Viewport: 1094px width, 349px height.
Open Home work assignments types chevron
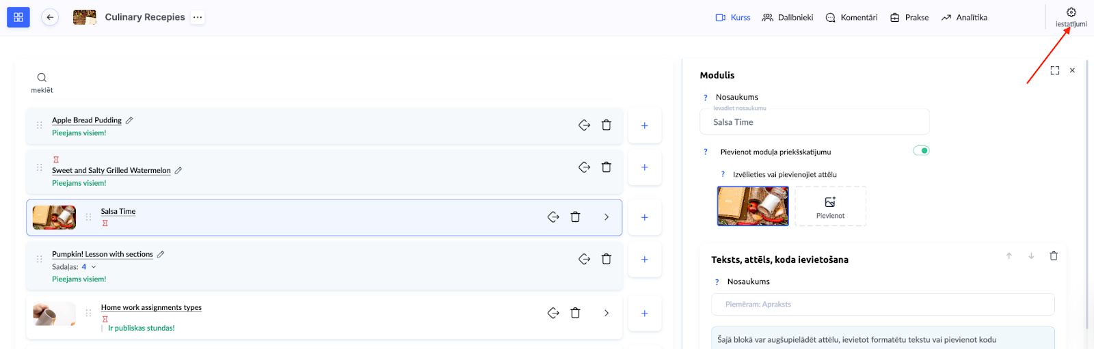coord(606,313)
